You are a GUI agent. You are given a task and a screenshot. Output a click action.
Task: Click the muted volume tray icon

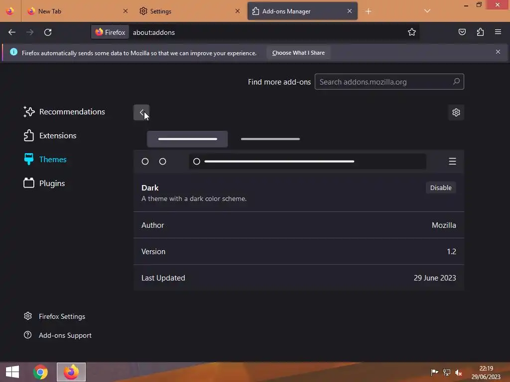(459, 372)
